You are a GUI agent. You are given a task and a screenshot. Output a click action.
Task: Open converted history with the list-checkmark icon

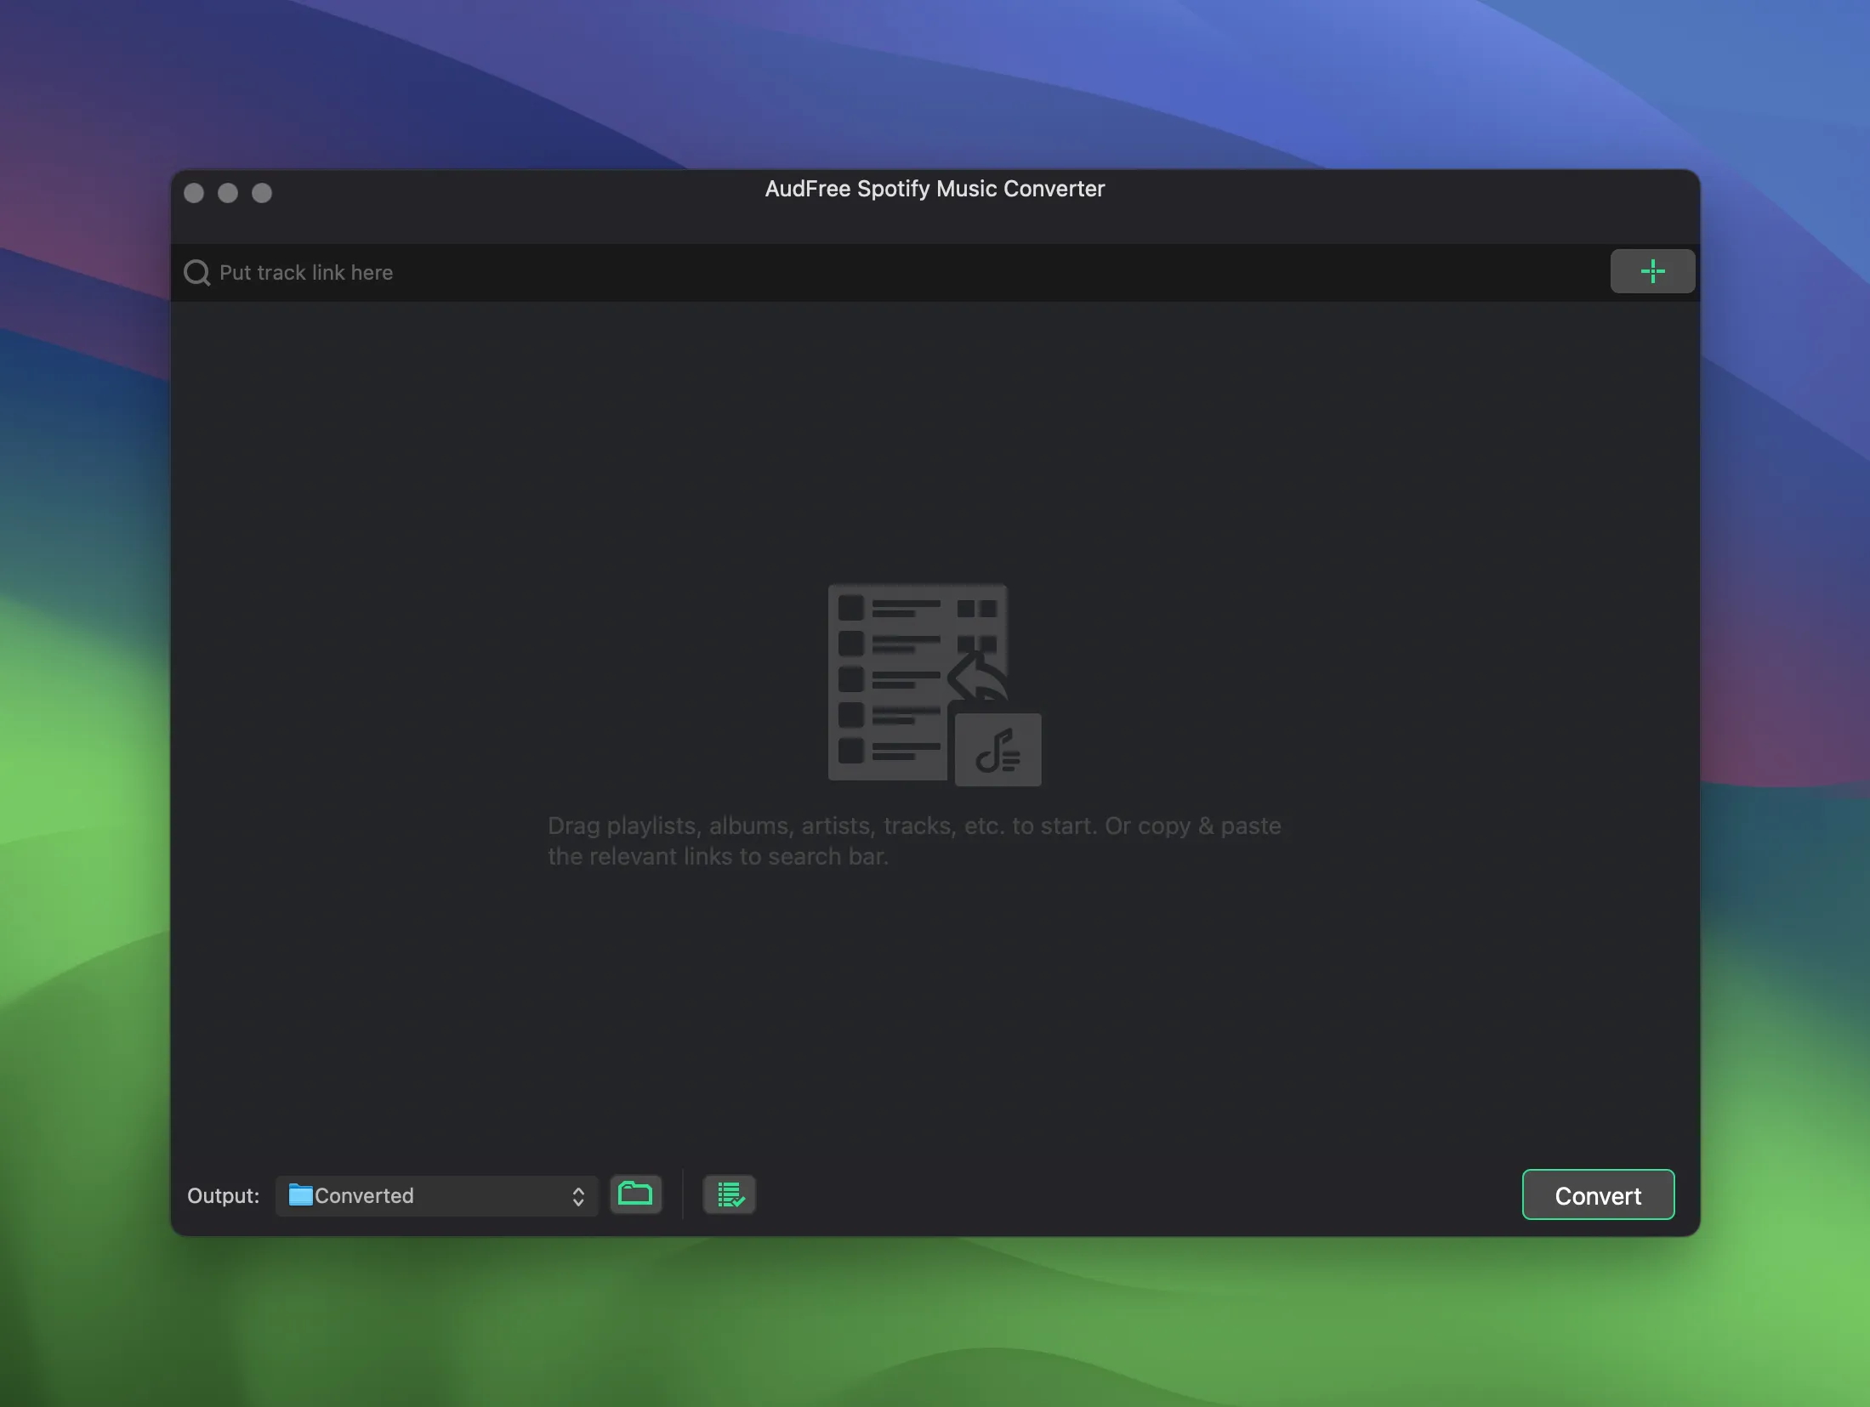pyautogui.click(x=728, y=1194)
